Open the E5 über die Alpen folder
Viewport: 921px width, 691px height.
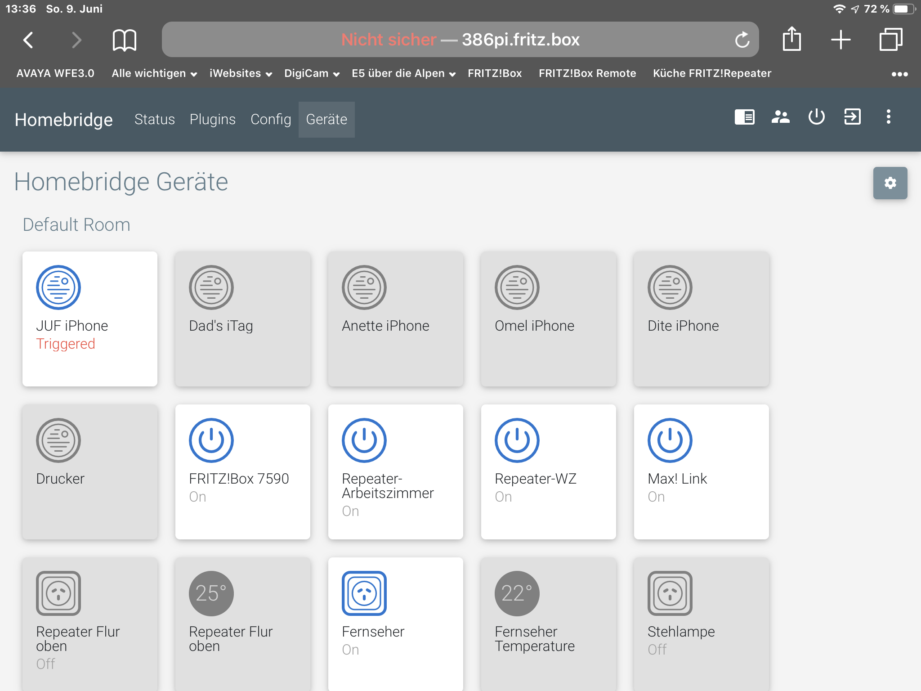tap(403, 73)
